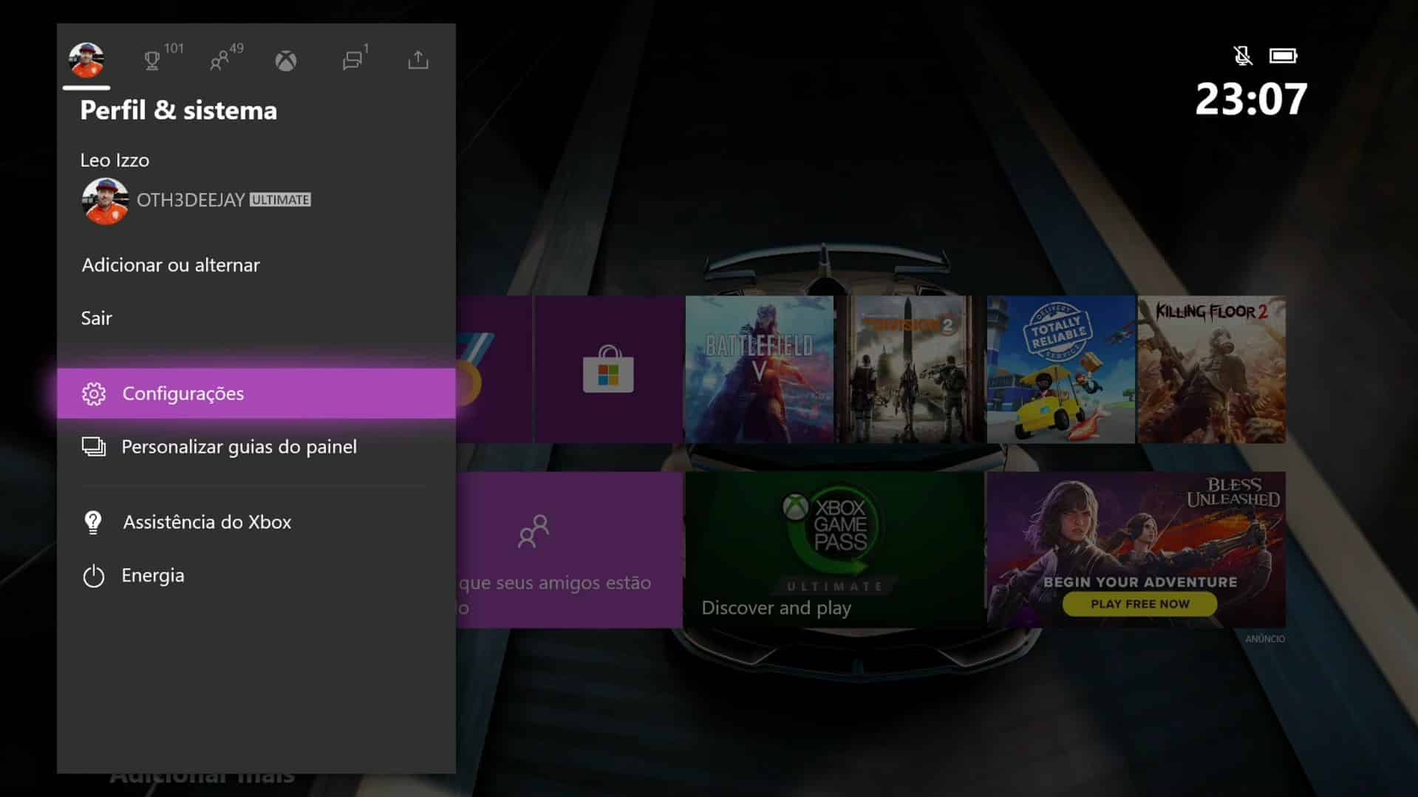Click the ULTIMATE badge beside gamertag

pos(280,200)
